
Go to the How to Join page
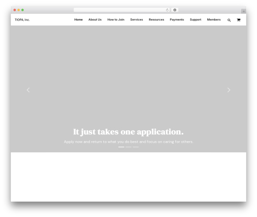[116, 19]
